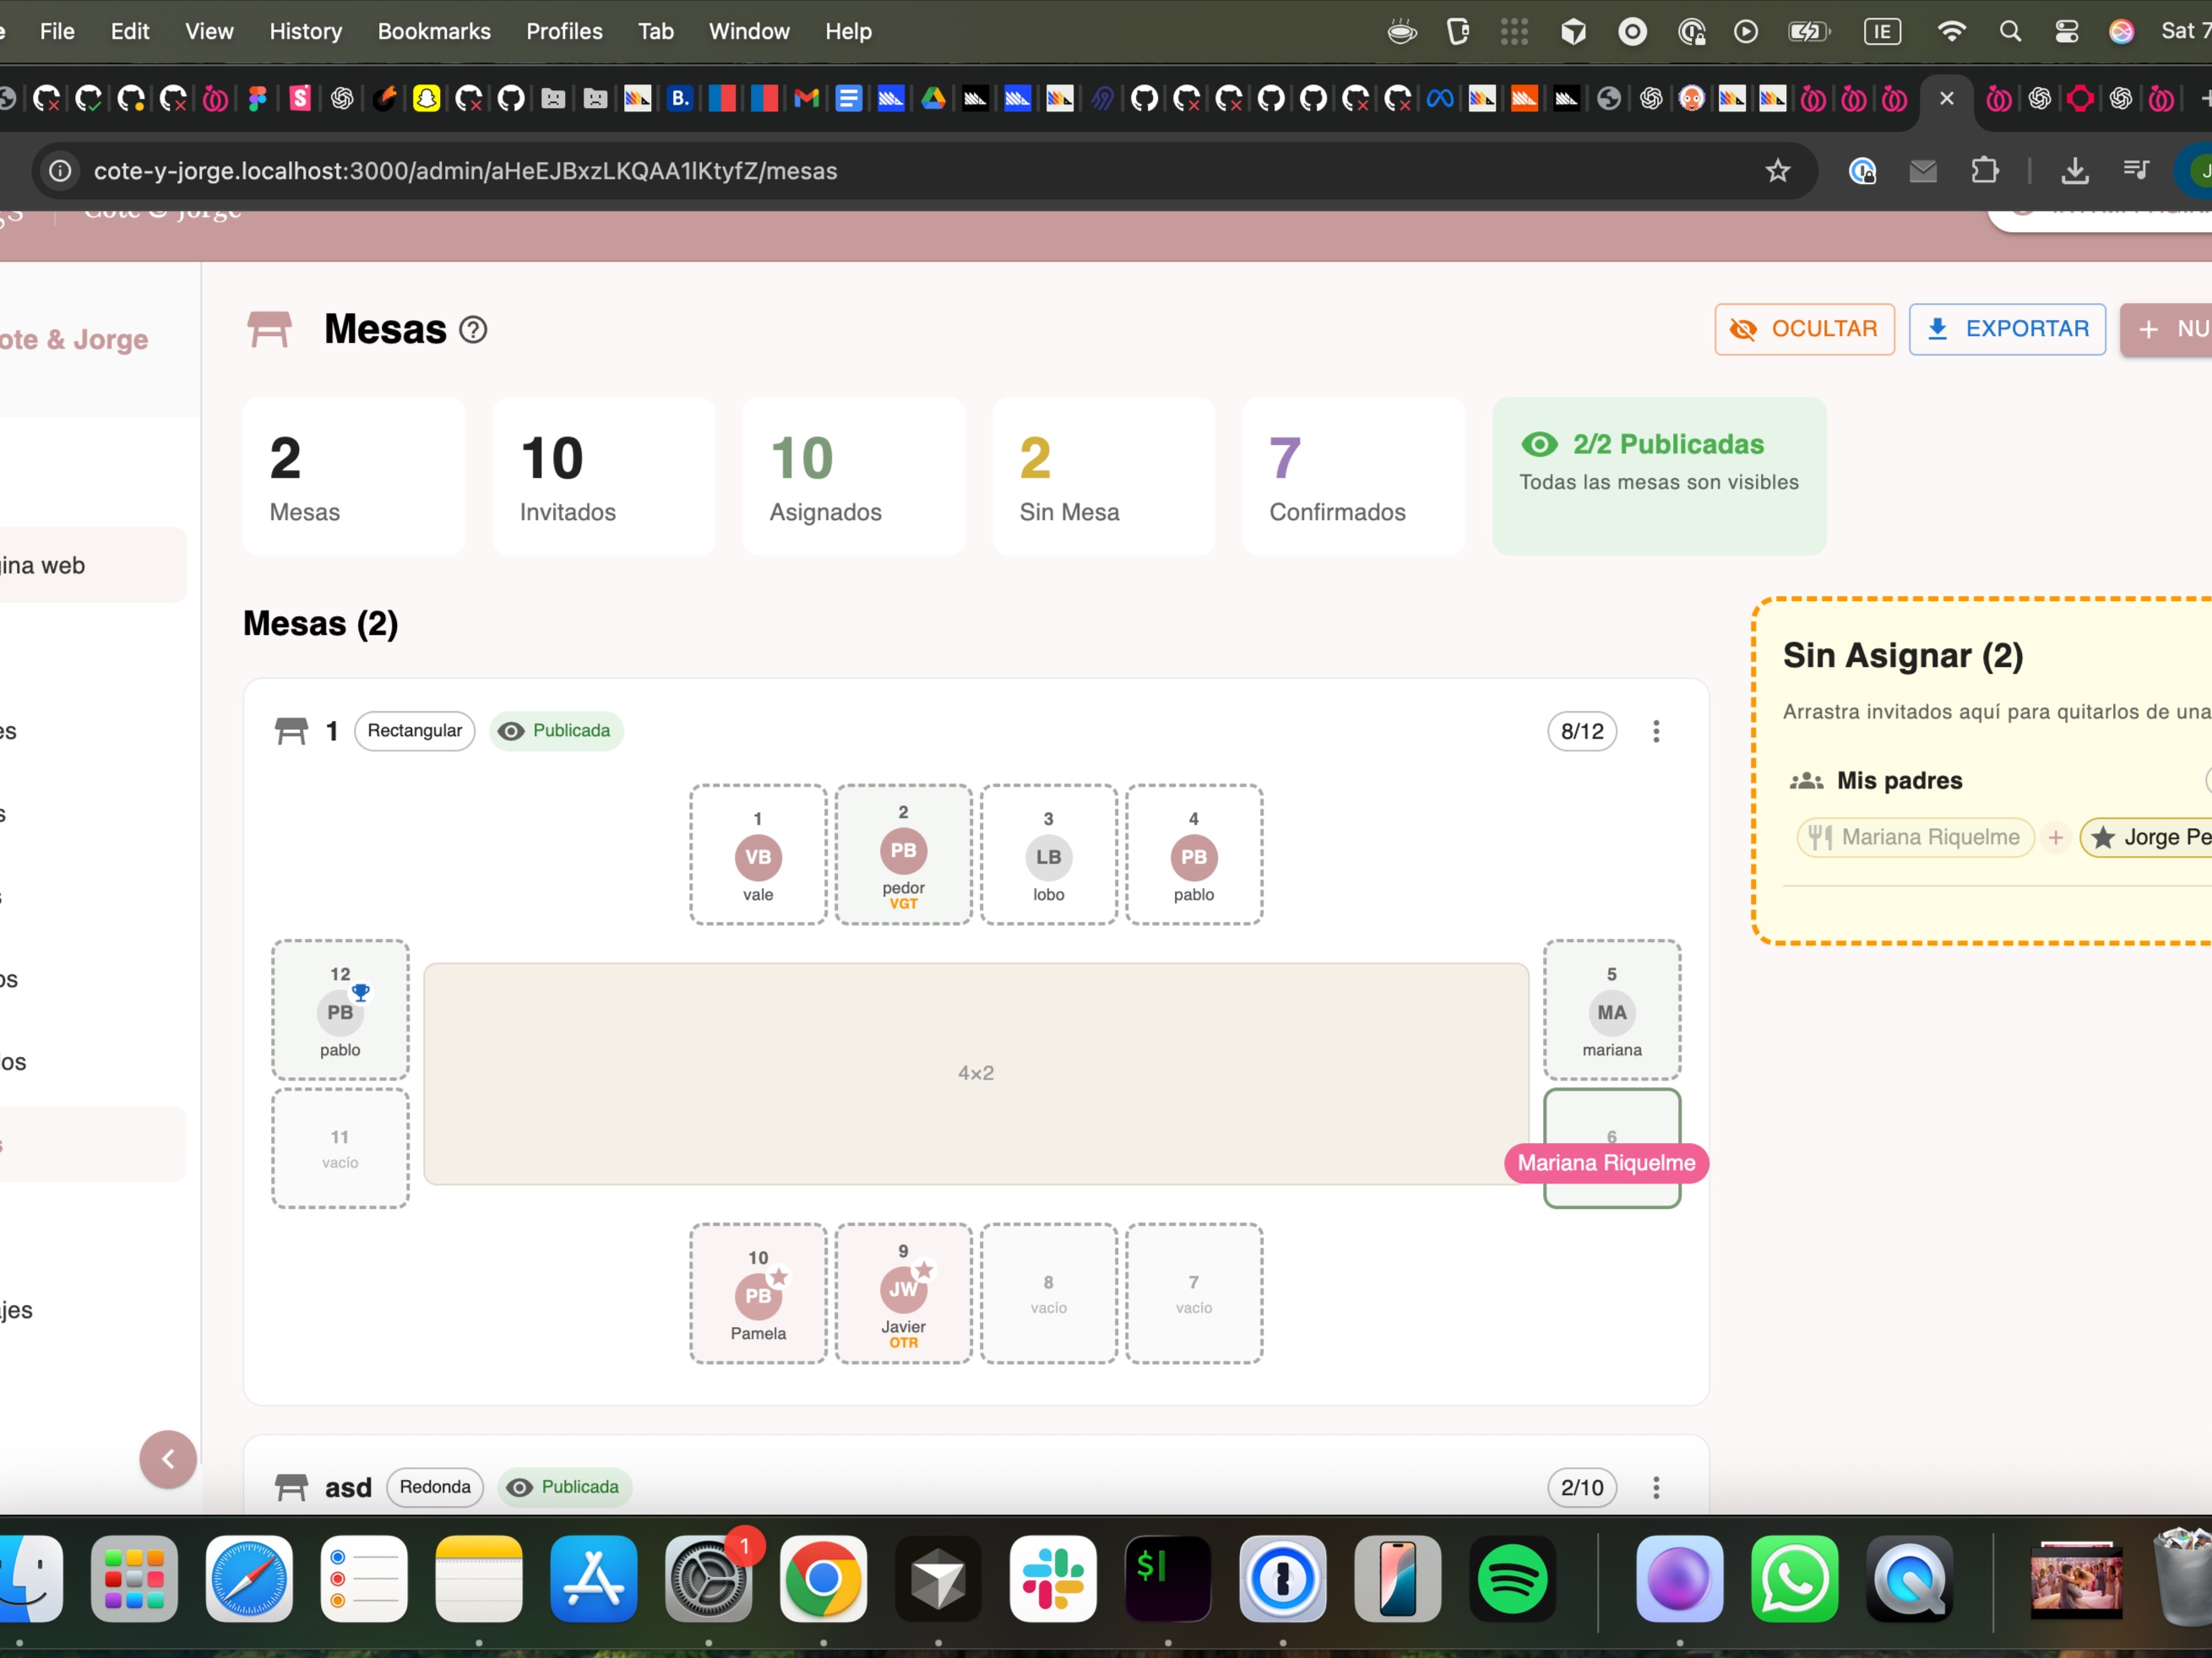Open the Bookmarks menu
2212x1658 pixels.
(434, 31)
